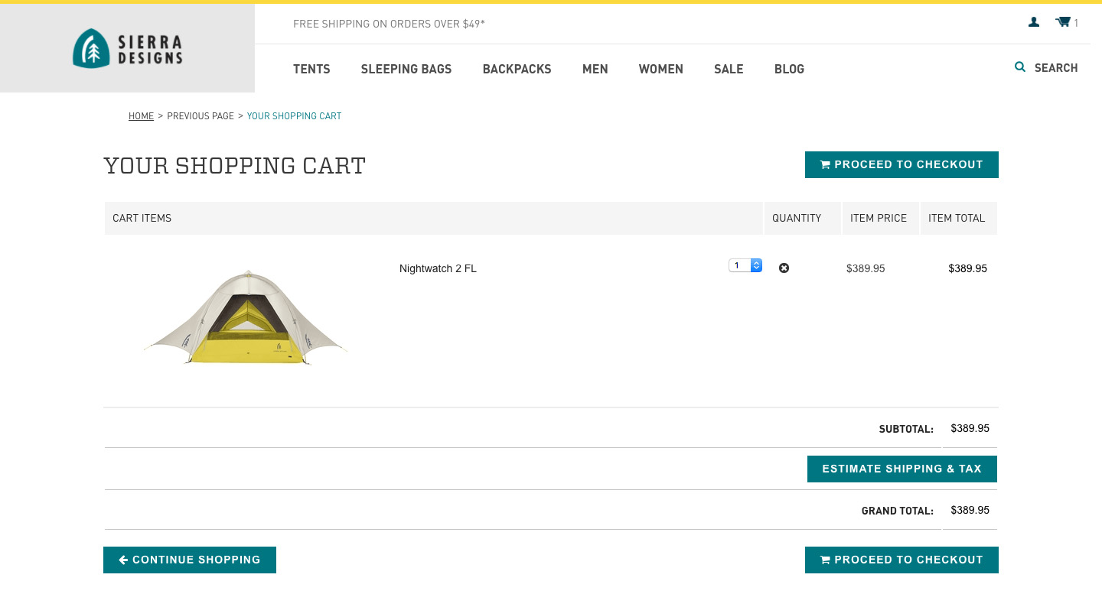Screen dimensions: 1102x607
Task: Open the SALE section
Action: click(x=729, y=69)
